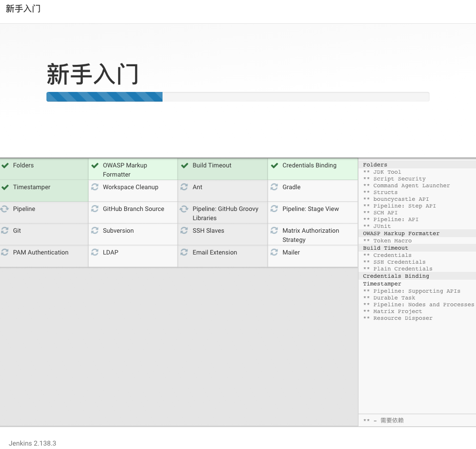The height and width of the screenshot is (449, 476).
Task: Click the pending icon for Workspace Cleanup
Action: 95,187
